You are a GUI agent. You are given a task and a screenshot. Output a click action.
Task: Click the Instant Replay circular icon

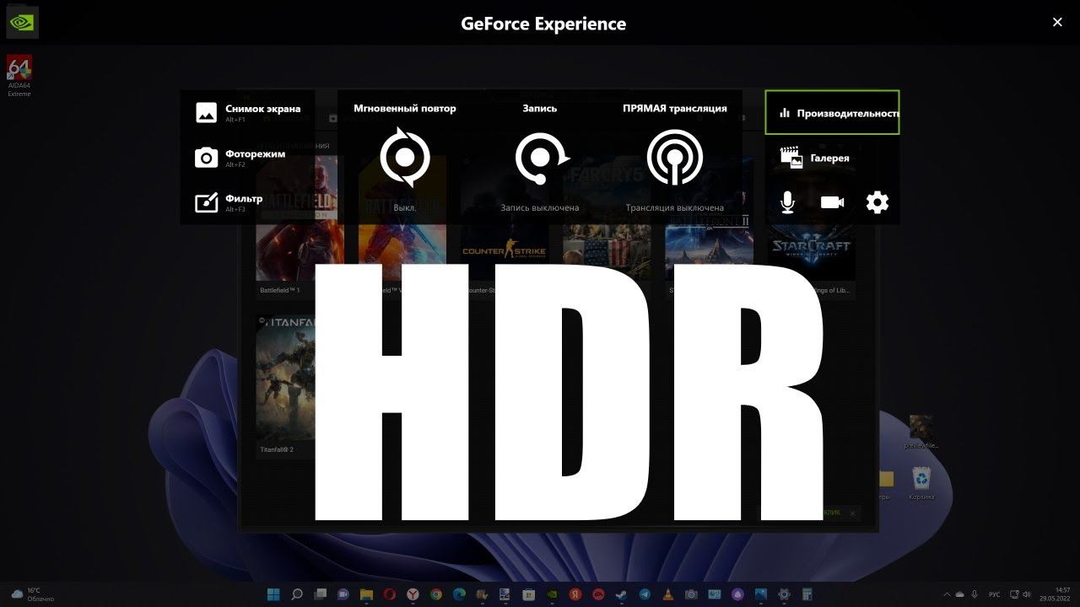[404, 158]
